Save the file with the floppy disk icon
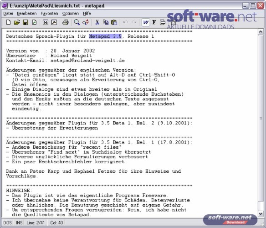 point(26,22)
